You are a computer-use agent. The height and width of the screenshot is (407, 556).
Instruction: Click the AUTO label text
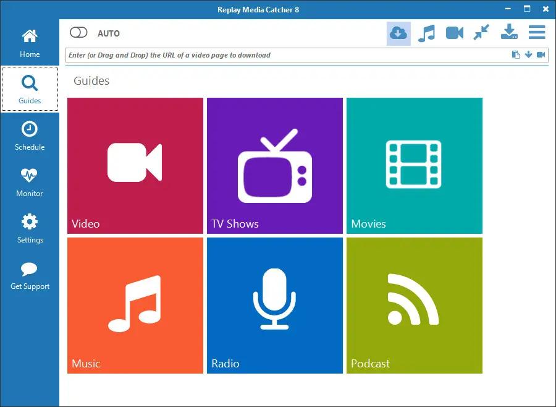tap(109, 33)
